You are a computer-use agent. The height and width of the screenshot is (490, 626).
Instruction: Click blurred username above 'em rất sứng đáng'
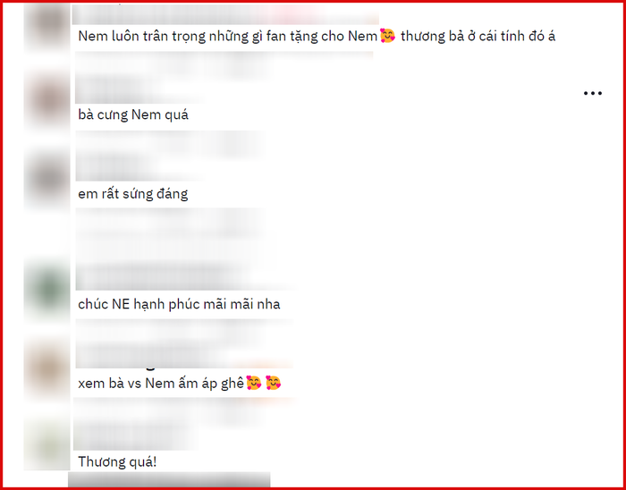coord(170,156)
